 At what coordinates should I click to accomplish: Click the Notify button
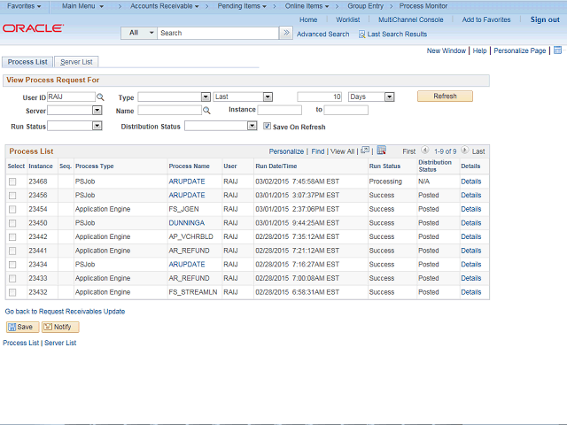(x=61, y=327)
